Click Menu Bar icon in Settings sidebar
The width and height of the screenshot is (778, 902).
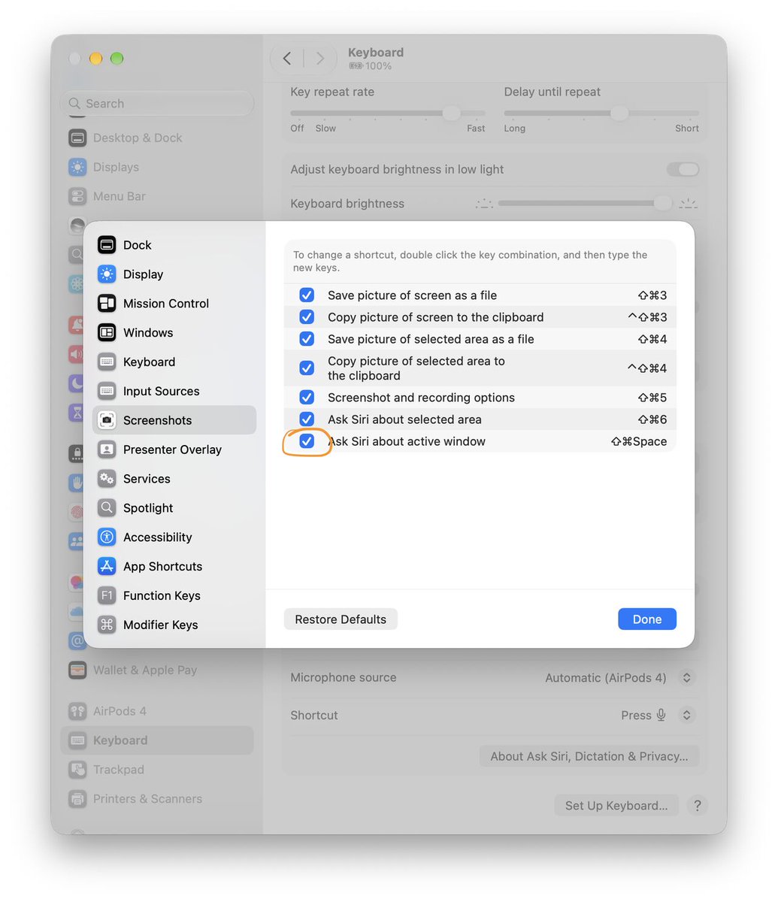77,197
